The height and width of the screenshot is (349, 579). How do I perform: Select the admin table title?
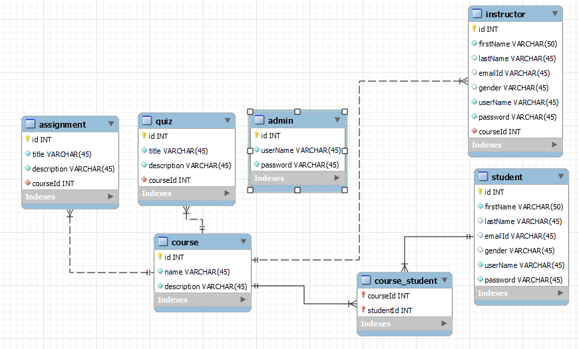click(x=281, y=120)
